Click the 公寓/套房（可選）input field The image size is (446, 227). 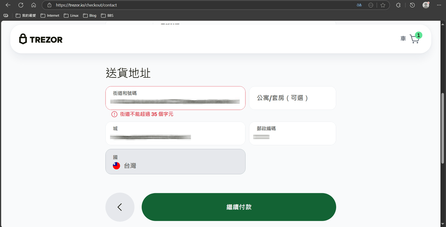pos(292,98)
